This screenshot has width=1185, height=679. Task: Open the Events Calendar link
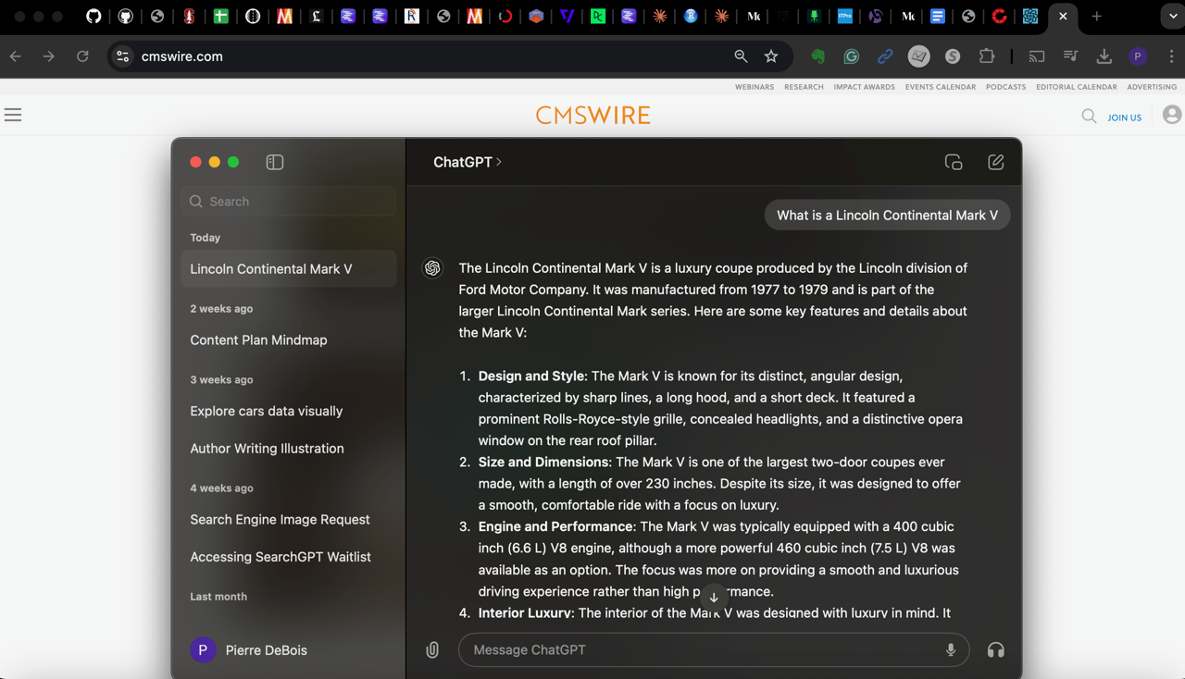[941, 87]
